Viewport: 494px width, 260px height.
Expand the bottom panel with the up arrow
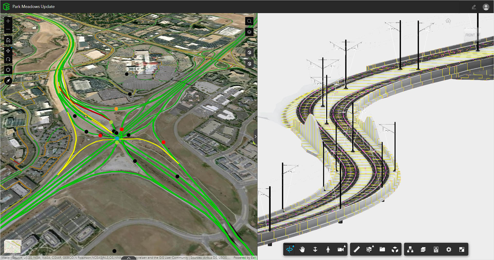129,258
